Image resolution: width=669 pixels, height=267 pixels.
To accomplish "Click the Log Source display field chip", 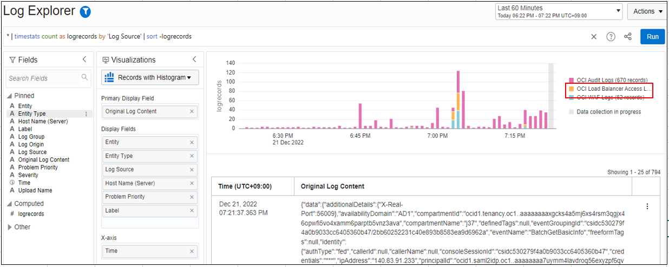I will [150, 170].
